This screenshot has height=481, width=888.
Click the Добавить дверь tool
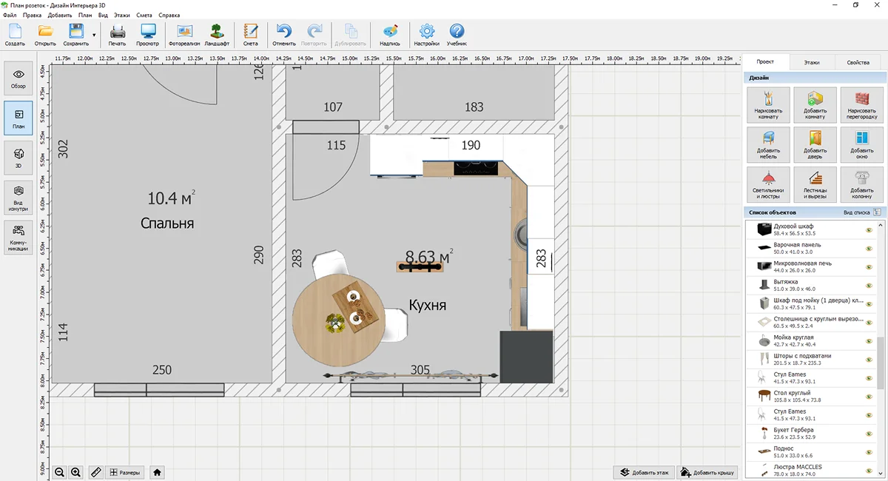click(815, 145)
